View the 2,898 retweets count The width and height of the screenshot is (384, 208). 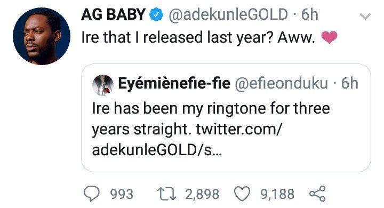pyautogui.click(x=202, y=194)
